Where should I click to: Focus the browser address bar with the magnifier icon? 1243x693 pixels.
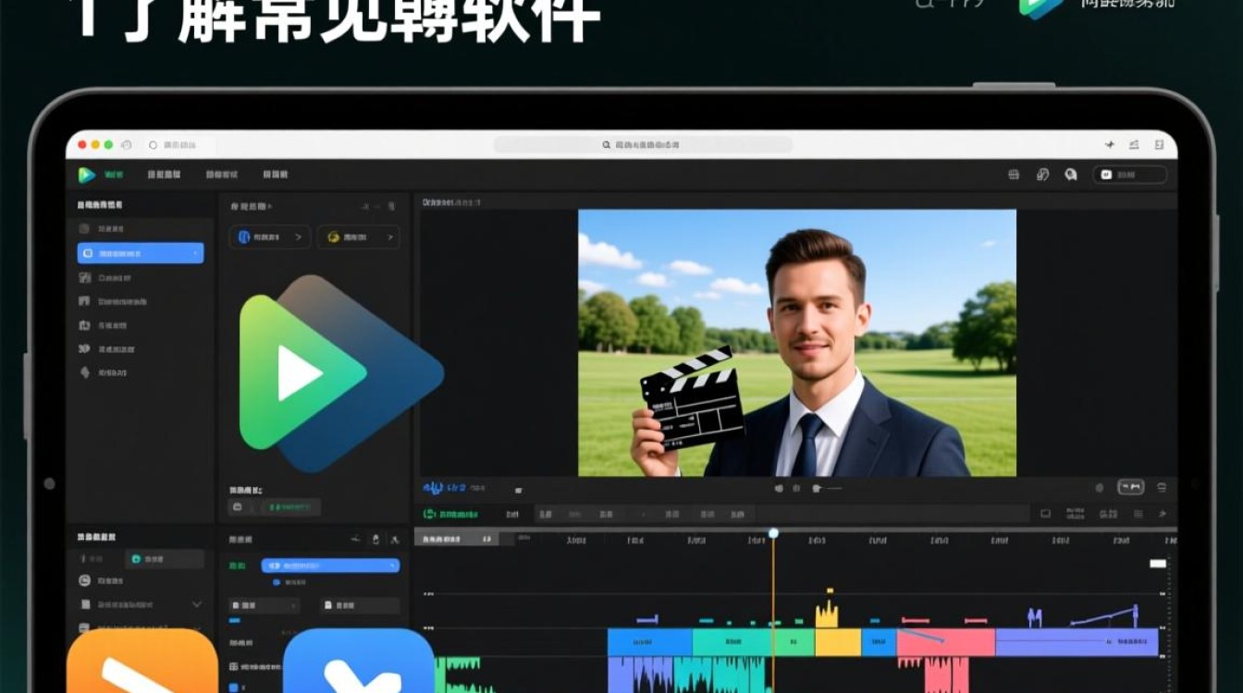643,145
